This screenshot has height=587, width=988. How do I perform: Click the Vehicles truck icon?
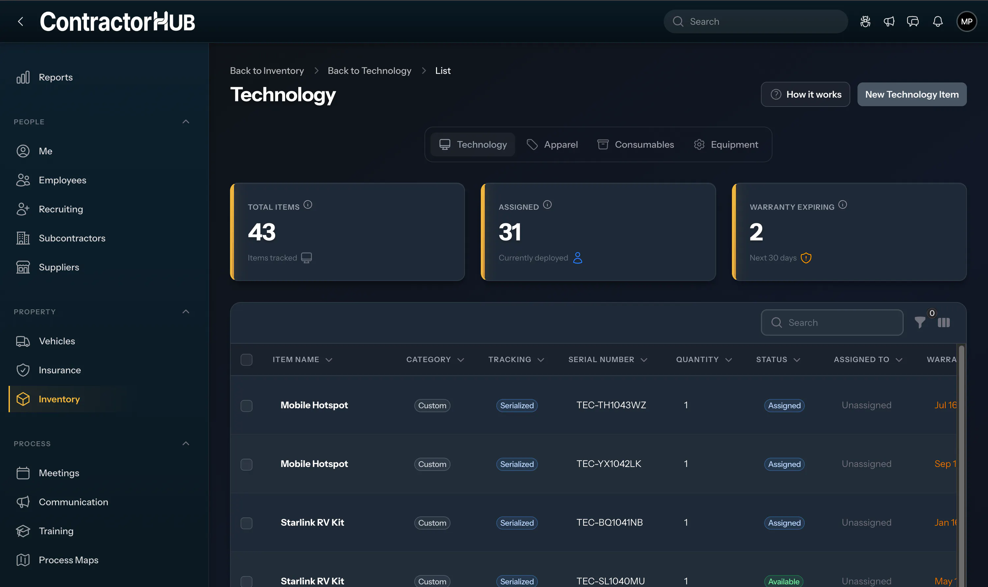pyautogui.click(x=23, y=341)
